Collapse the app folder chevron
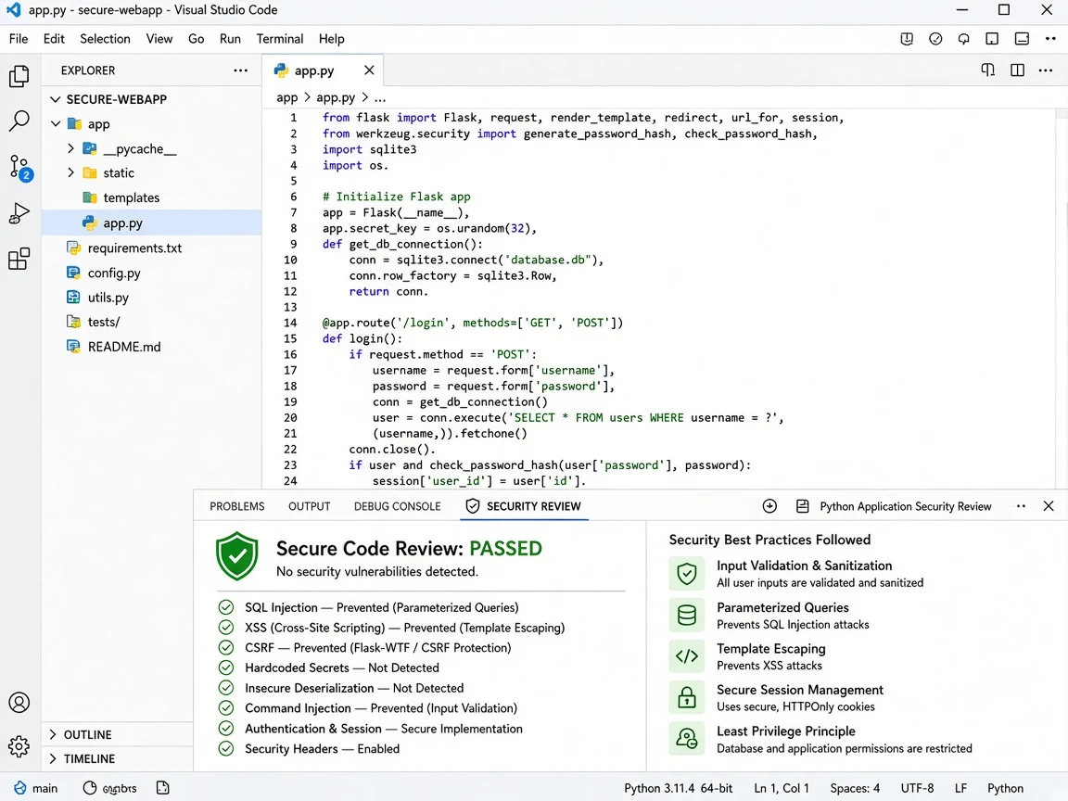Image resolution: width=1068 pixels, height=801 pixels. point(56,124)
